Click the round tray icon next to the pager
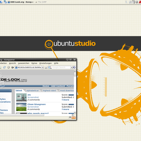 [137, 2]
